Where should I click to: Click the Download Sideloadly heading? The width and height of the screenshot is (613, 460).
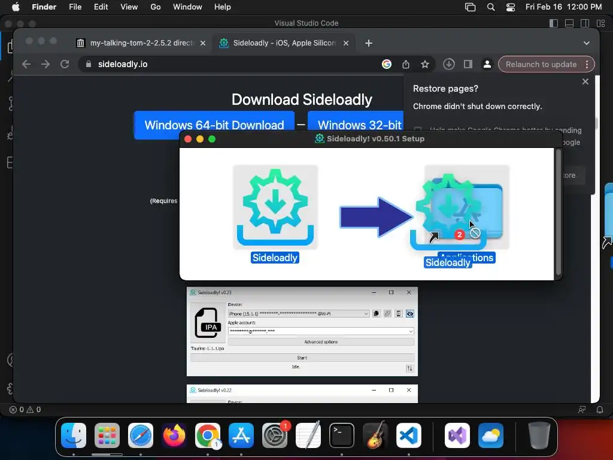tap(302, 99)
